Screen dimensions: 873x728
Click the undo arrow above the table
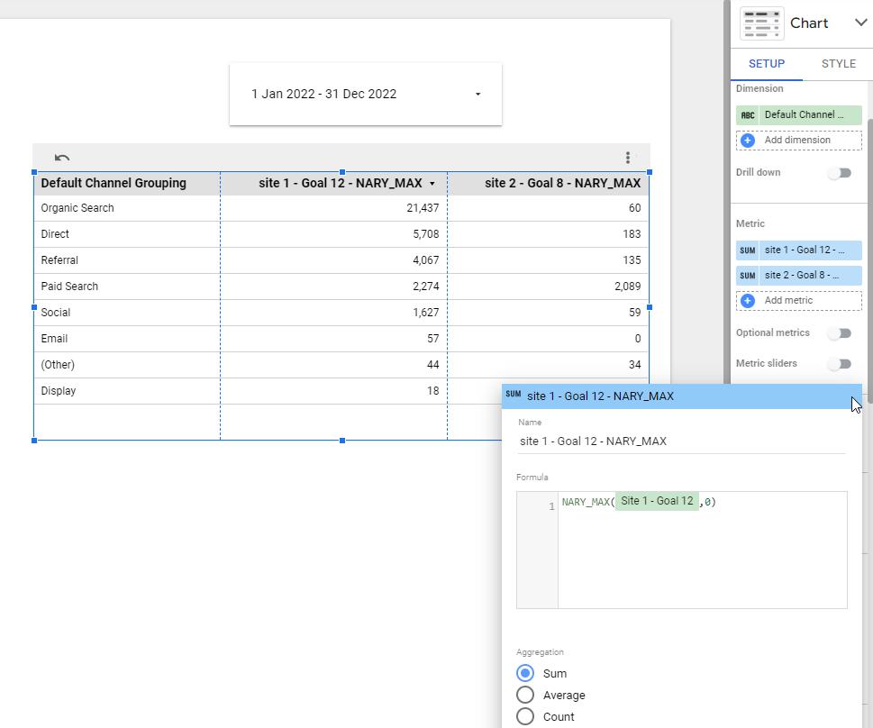[62, 158]
